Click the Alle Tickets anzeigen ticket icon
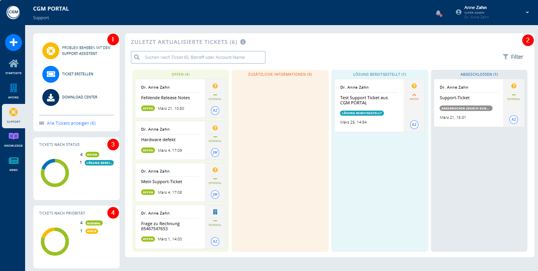Viewport: 538px width, 271px height. pos(42,123)
